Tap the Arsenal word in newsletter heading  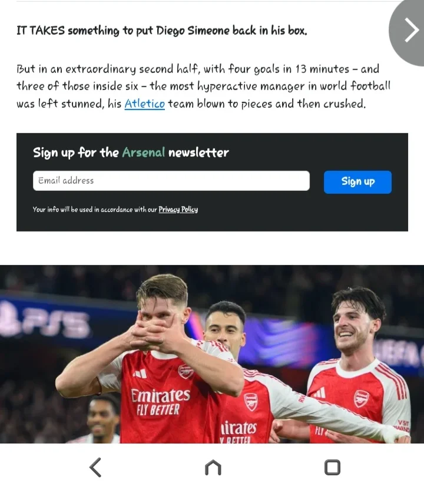click(x=143, y=153)
